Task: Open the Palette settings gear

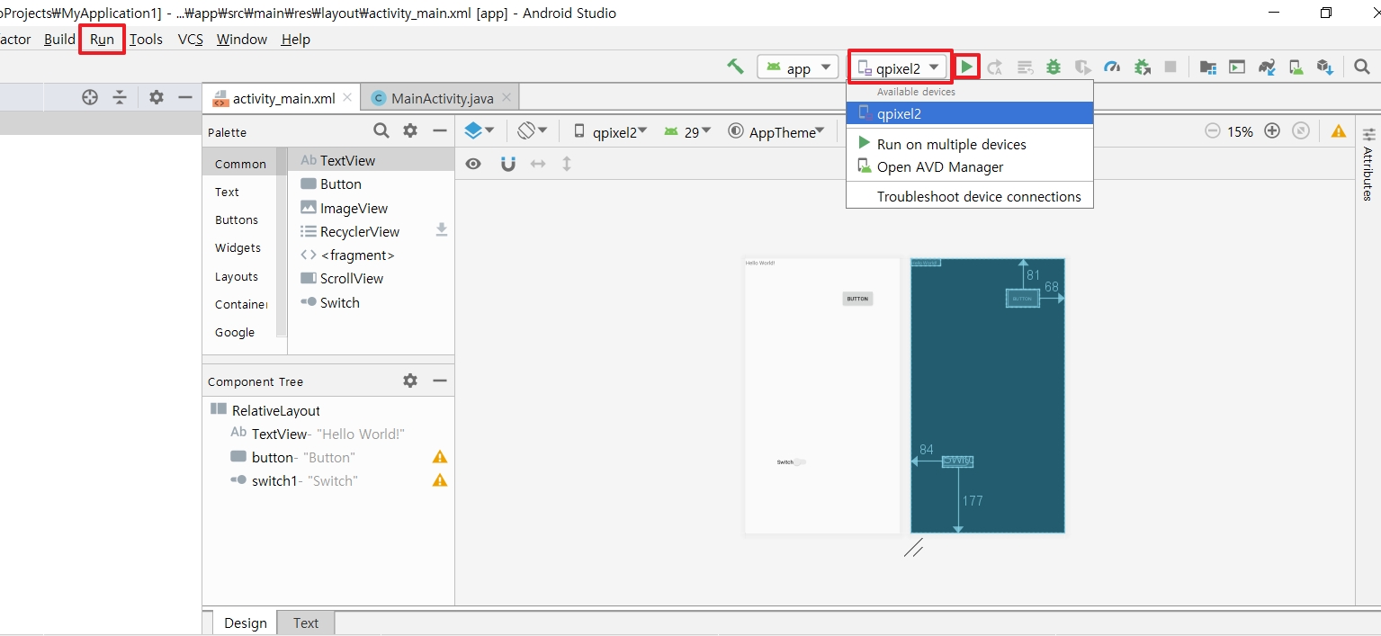Action: 410,130
